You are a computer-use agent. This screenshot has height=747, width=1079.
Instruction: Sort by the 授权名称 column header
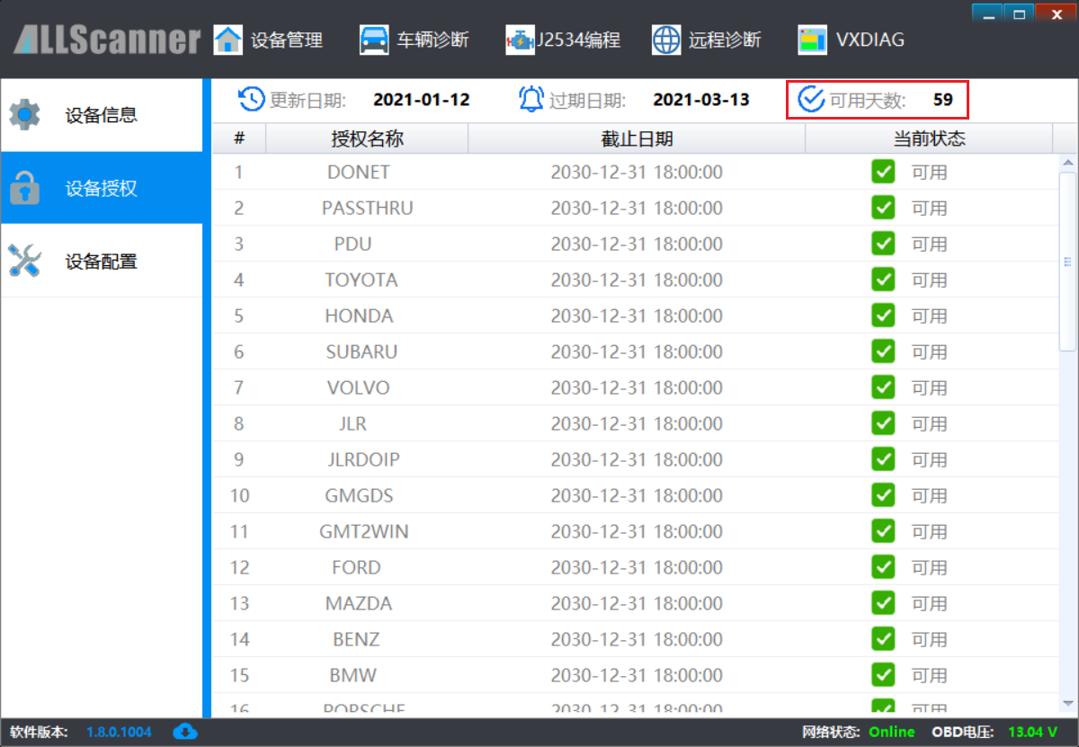click(x=367, y=138)
